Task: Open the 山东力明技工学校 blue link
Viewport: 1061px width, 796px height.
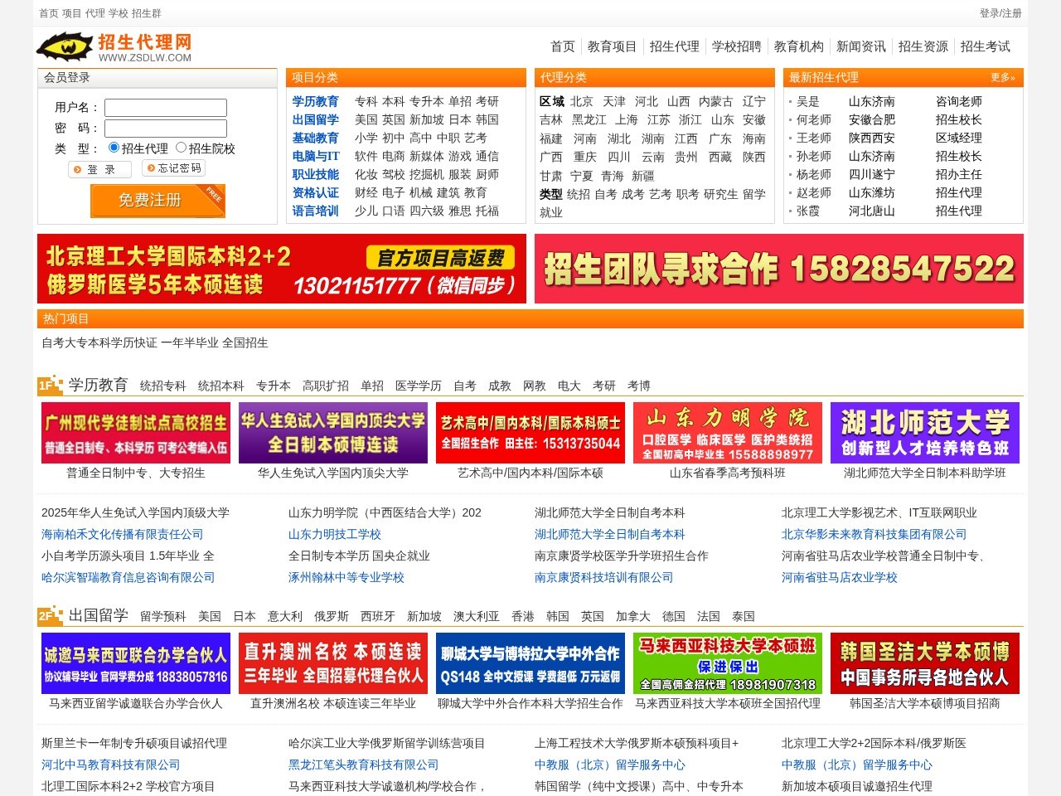Action: pos(333,534)
